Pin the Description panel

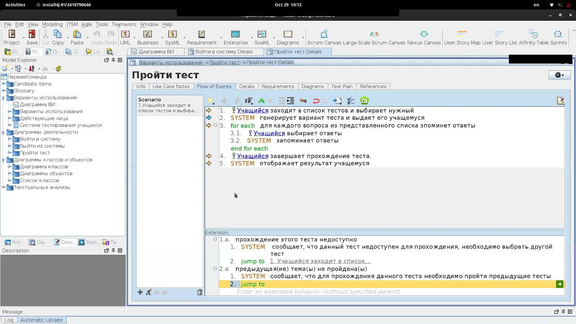[x=113, y=251]
